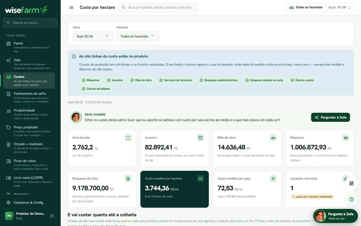Viewport: 361px width, 226px height.
Task: Open the Pergunte à Zefa chat widget
Action: [x=335, y=216]
